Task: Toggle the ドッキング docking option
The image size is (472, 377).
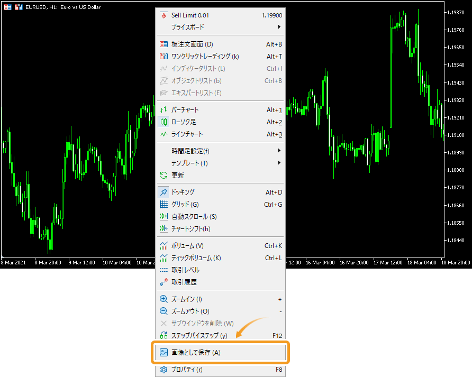Action: [220, 192]
